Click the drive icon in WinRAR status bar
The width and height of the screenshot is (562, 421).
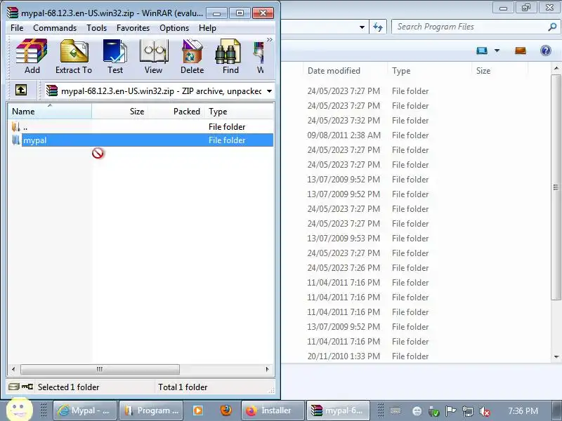click(14, 387)
